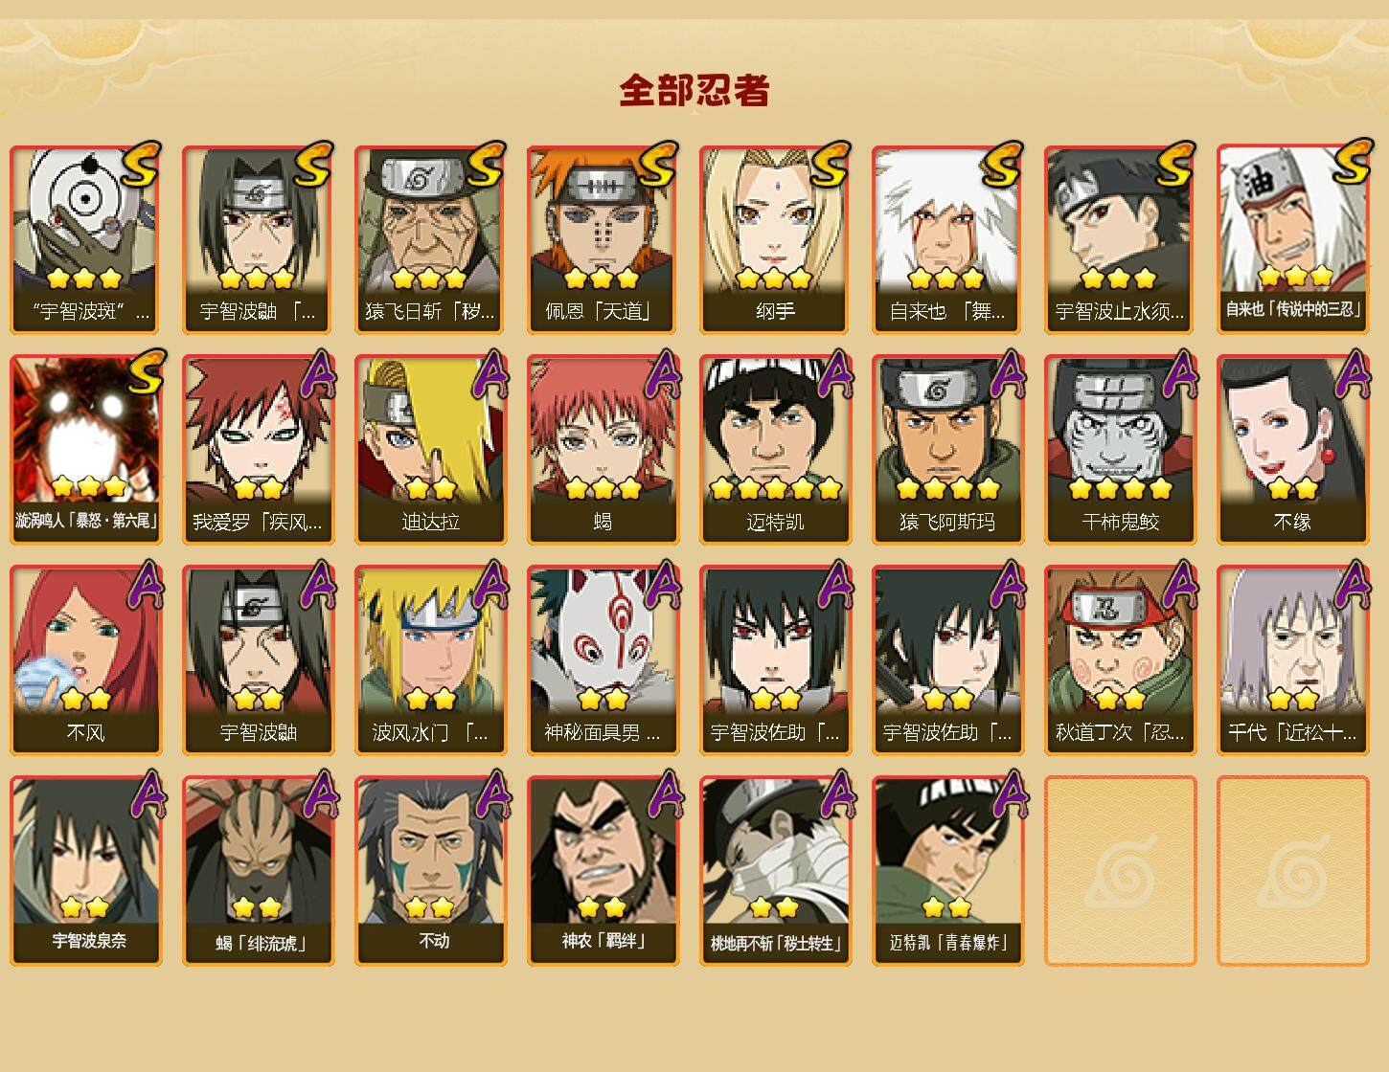This screenshot has height=1072, width=1389.
Task: Open the 不缘 ninja card
Action: [x=1292, y=450]
